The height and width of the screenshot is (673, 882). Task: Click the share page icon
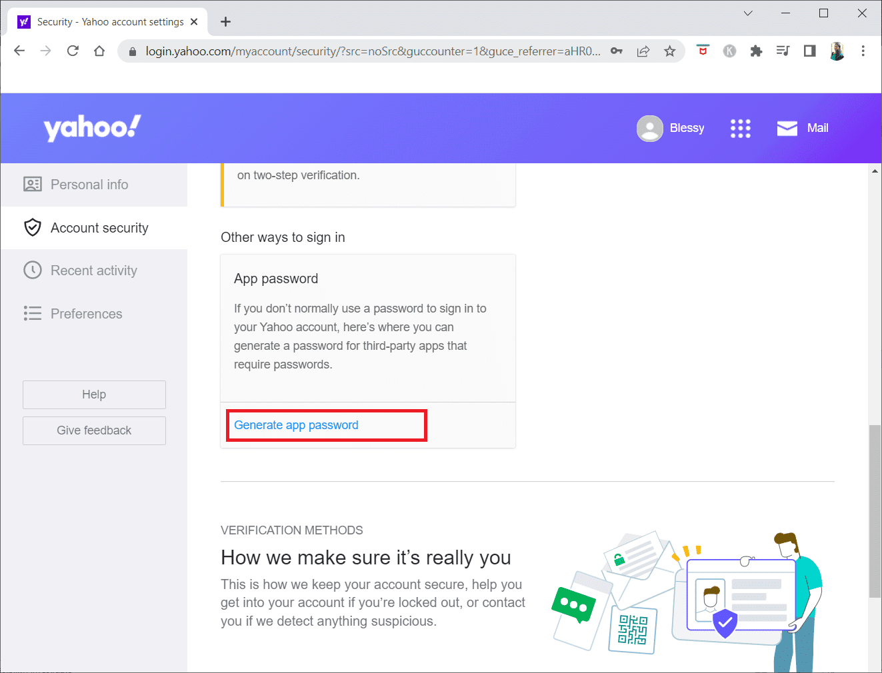pos(643,51)
